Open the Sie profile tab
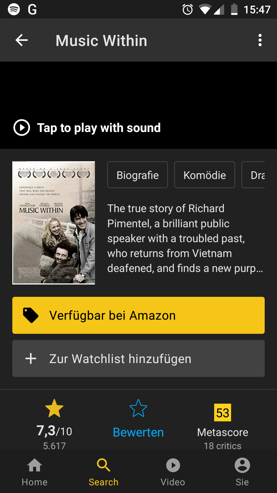 (242, 472)
